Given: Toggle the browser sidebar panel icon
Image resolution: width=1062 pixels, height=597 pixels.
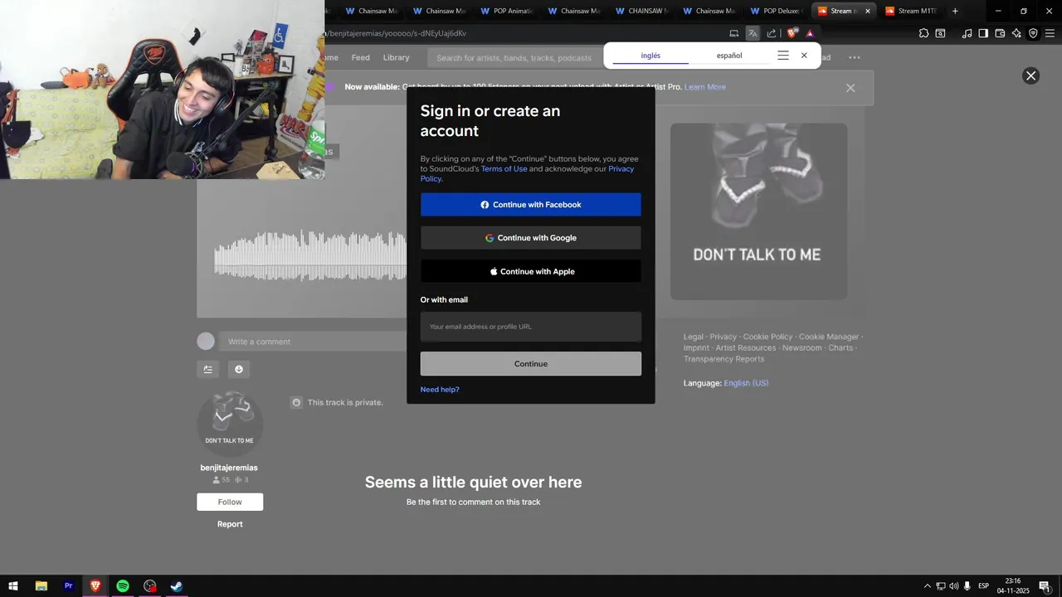Looking at the screenshot, I should (983, 33).
